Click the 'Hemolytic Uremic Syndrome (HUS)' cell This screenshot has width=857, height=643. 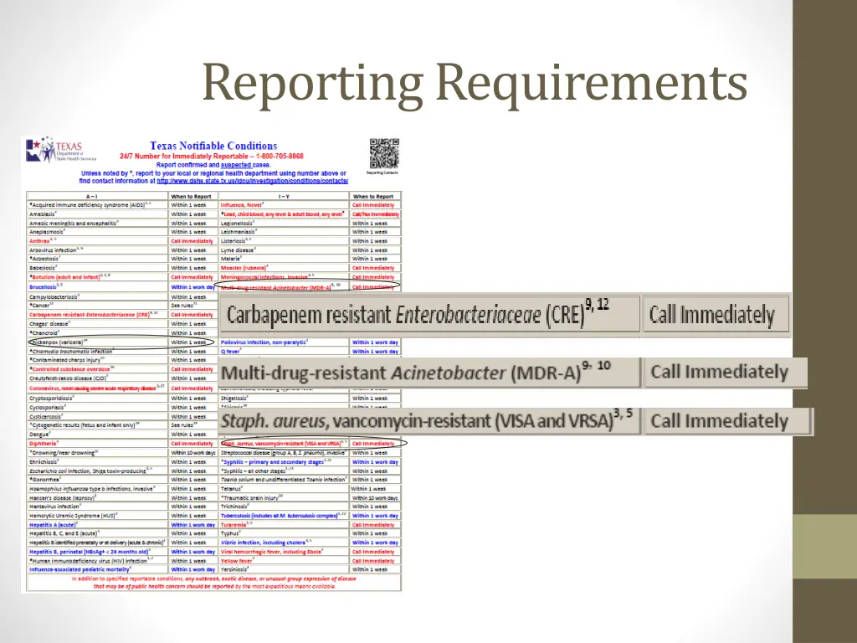(x=97, y=516)
